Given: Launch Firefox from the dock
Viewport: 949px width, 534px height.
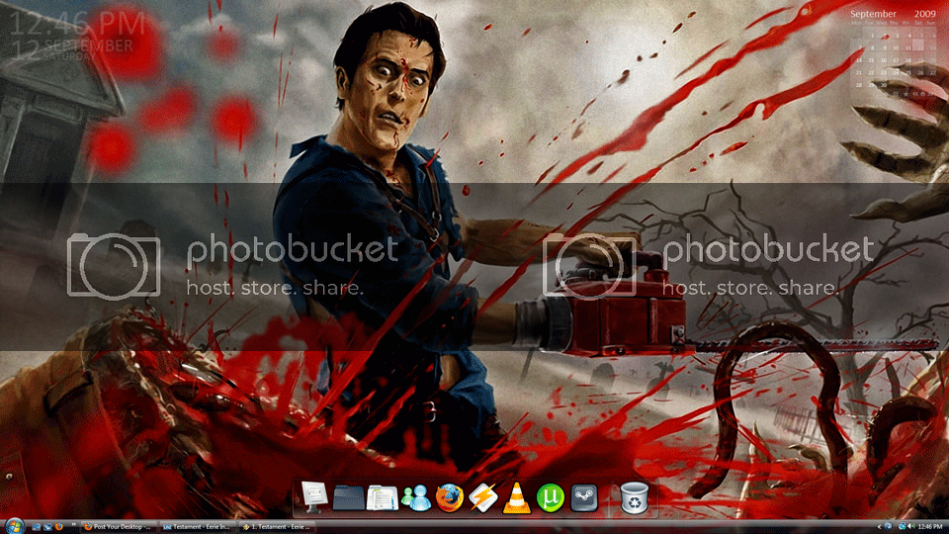Looking at the screenshot, I should (450, 497).
